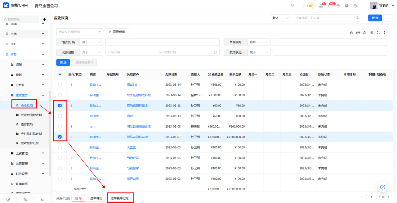Open the gear settings icon in top bar

(338, 6)
